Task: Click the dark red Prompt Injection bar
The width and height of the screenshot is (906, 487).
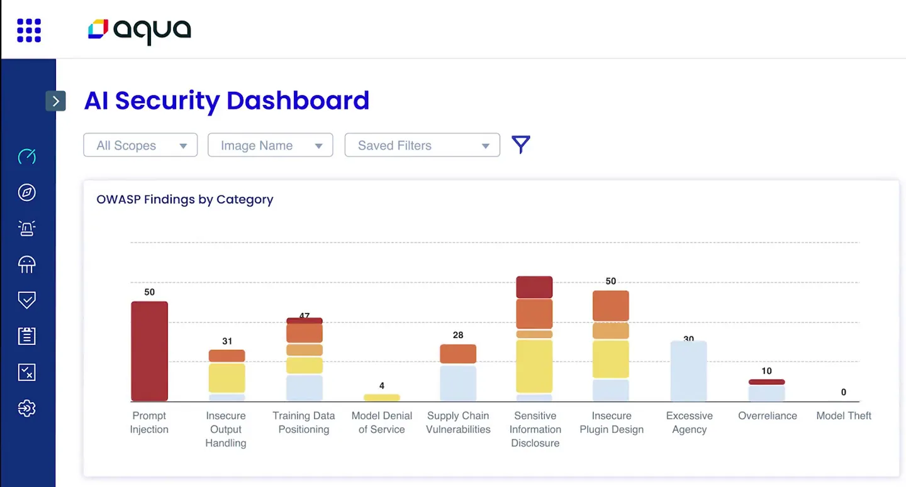Action: point(149,351)
